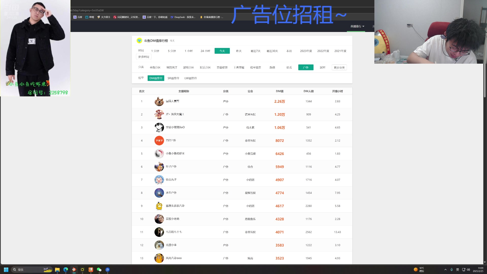The image size is (487, 274).
Task: Launch WeChat from the taskbar
Action: [x=99, y=270]
